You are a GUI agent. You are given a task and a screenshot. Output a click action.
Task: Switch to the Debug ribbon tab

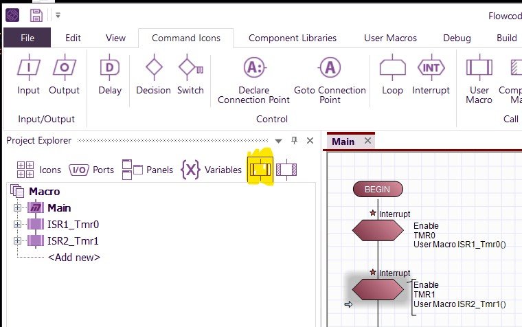coord(457,38)
